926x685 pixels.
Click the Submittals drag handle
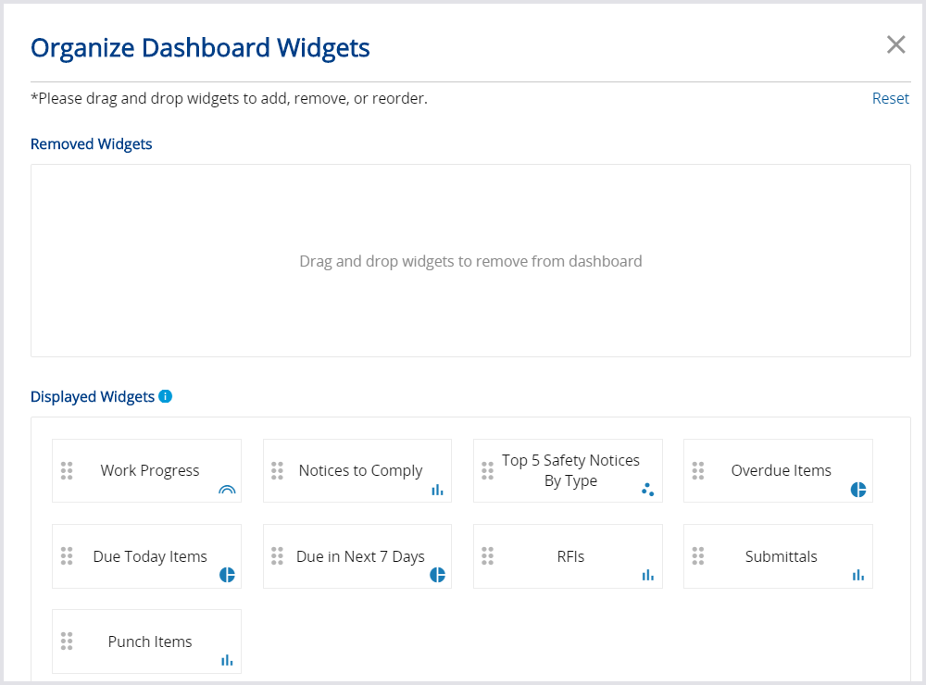tap(698, 555)
